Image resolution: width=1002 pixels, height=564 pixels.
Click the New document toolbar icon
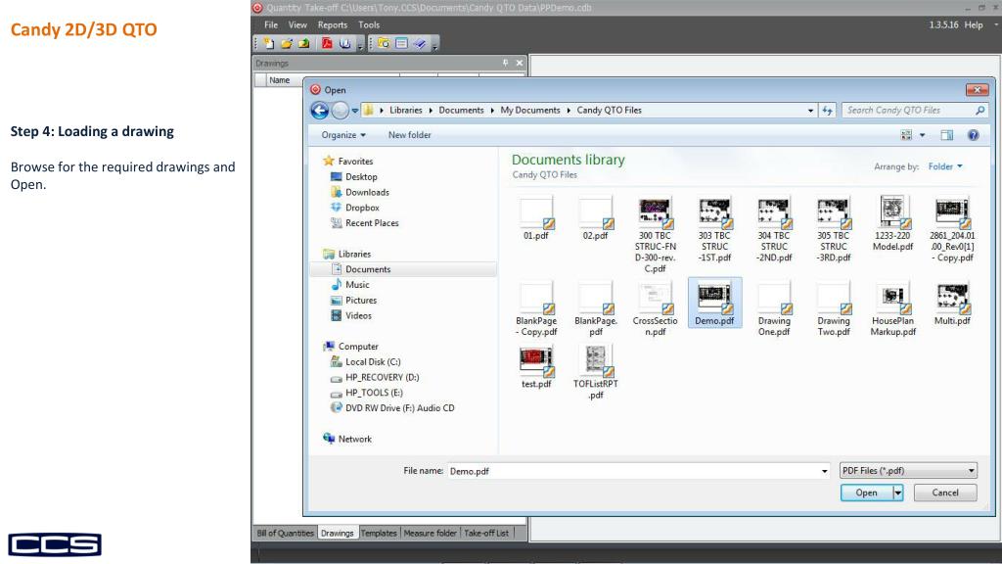(x=269, y=43)
